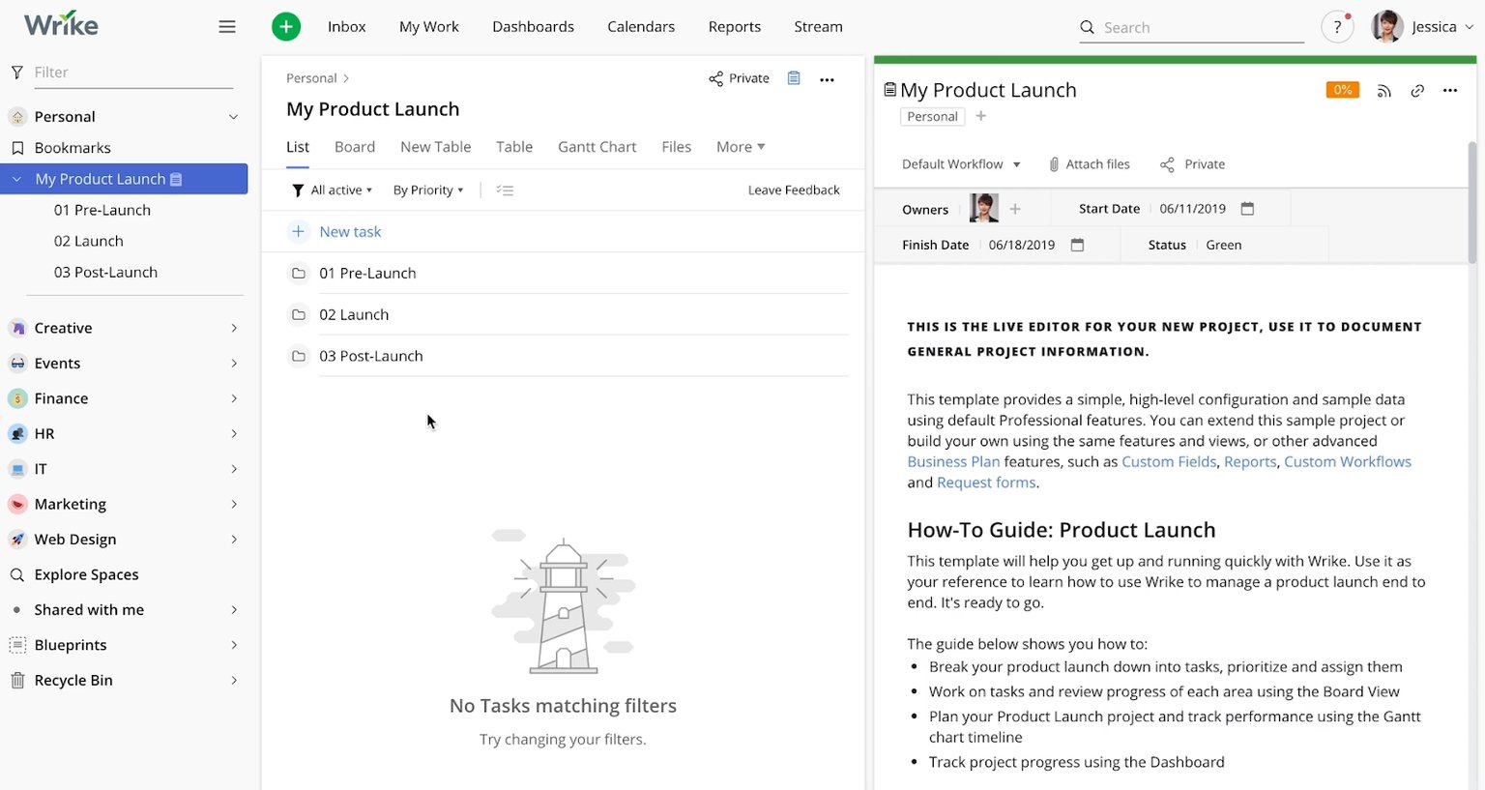This screenshot has width=1485, height=790.
Task: Open the Custom Workflows link
Action: click(x=1348, y=462)
